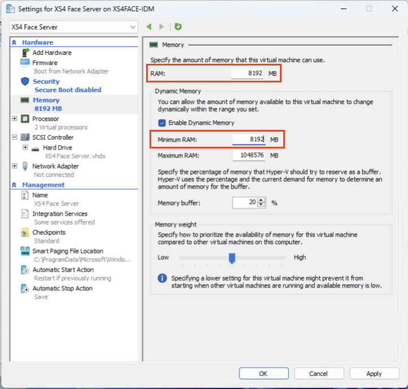Image resolution: width=408 pixels, height=389 pixels.
Task: Click the Automatic Stop Action icon
Action: coord(25,289)
